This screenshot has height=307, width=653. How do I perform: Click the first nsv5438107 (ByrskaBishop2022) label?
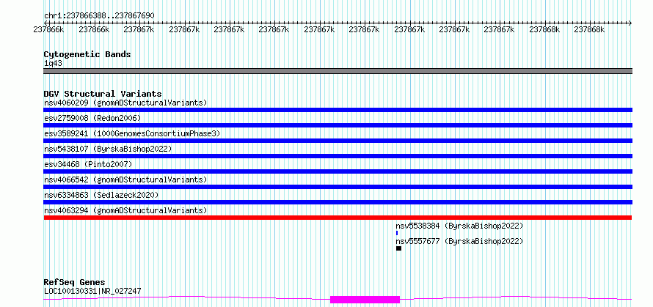(x=108, y=149)
